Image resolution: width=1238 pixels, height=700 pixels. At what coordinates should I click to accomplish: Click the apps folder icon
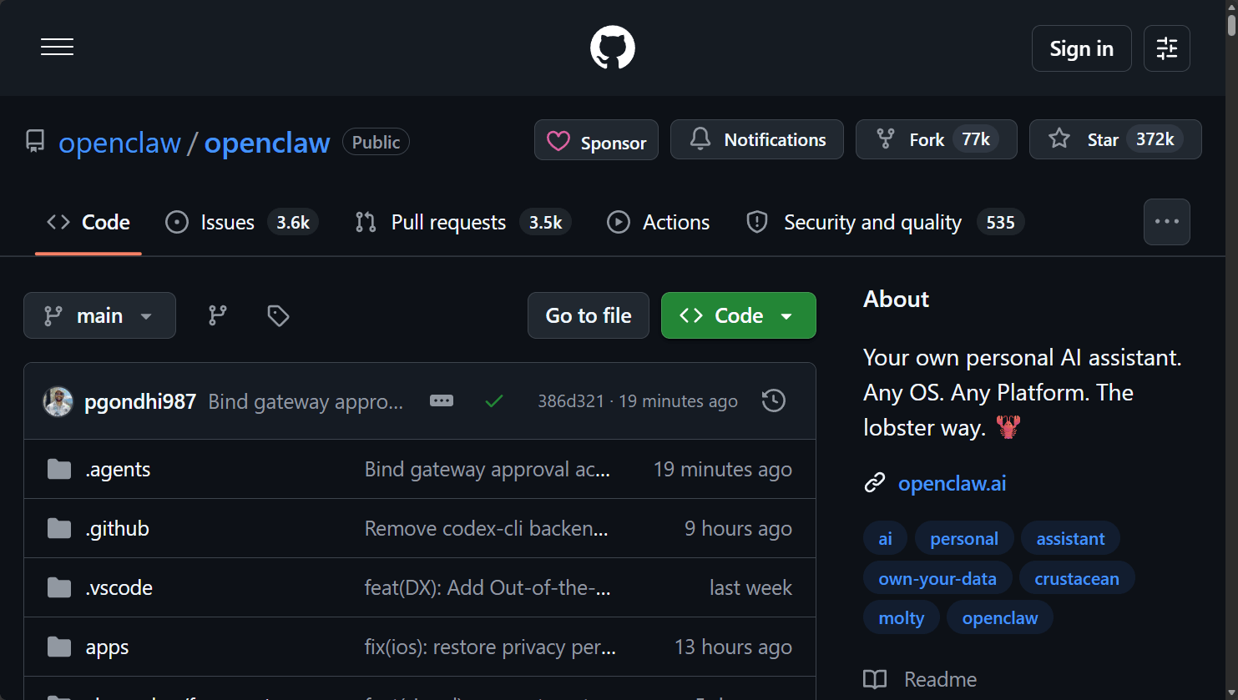tap(59, 647)
